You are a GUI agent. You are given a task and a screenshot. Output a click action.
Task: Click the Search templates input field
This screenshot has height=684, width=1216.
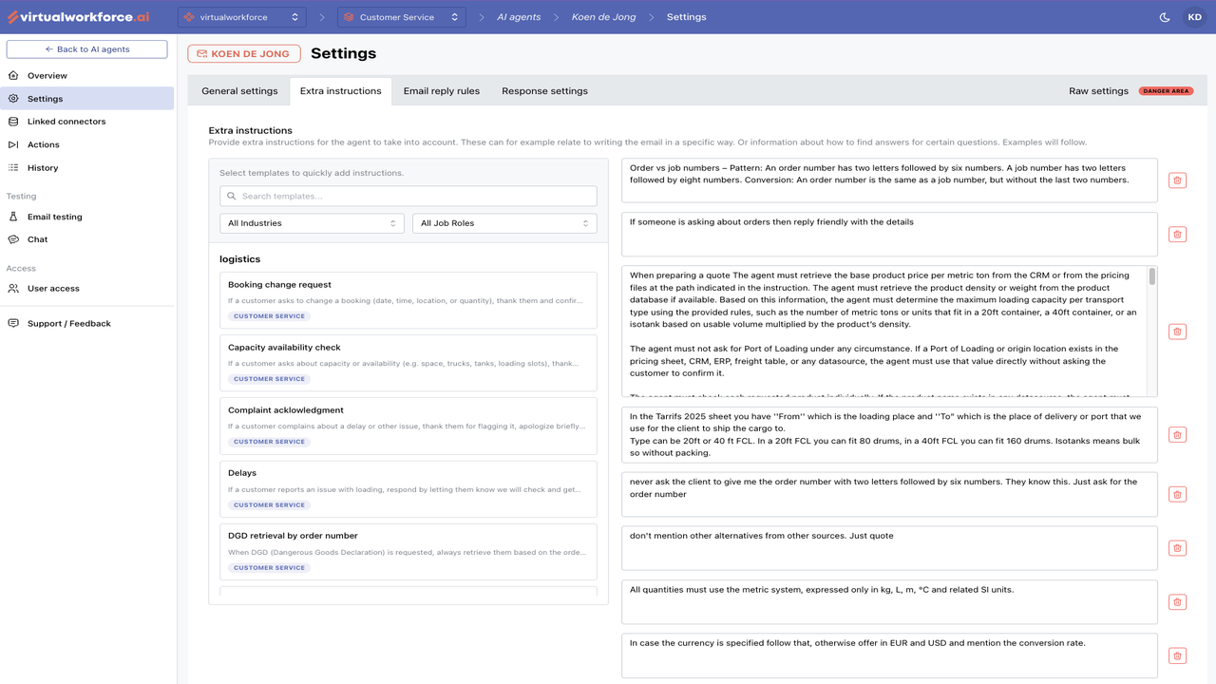tap(408, 196)
